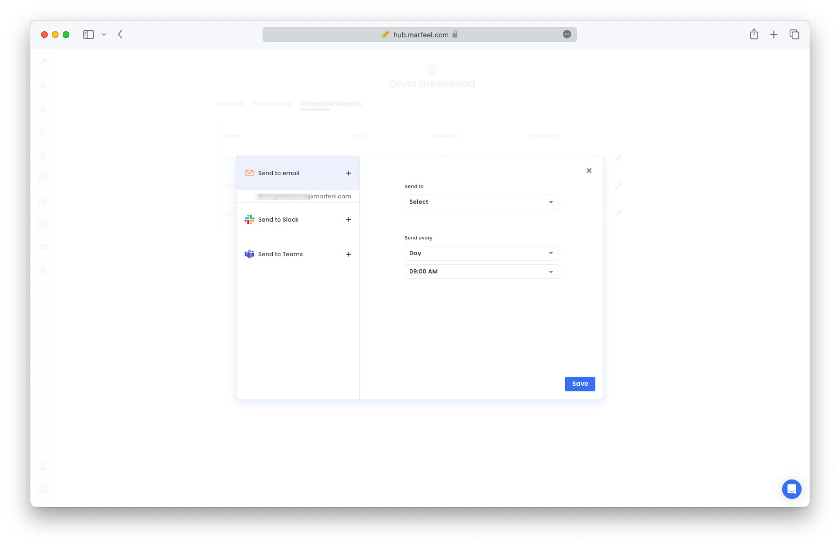Click the Slack icon beside Send to Slack
The height and width of the screenshot is (547, 840).
coord(250,219)
